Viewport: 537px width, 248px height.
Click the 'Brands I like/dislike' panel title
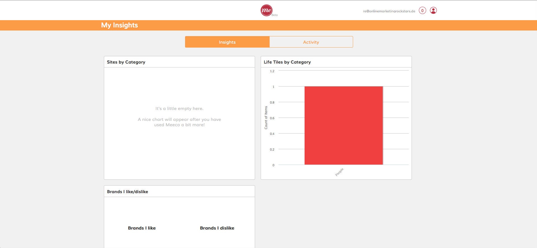click(127, 192)
